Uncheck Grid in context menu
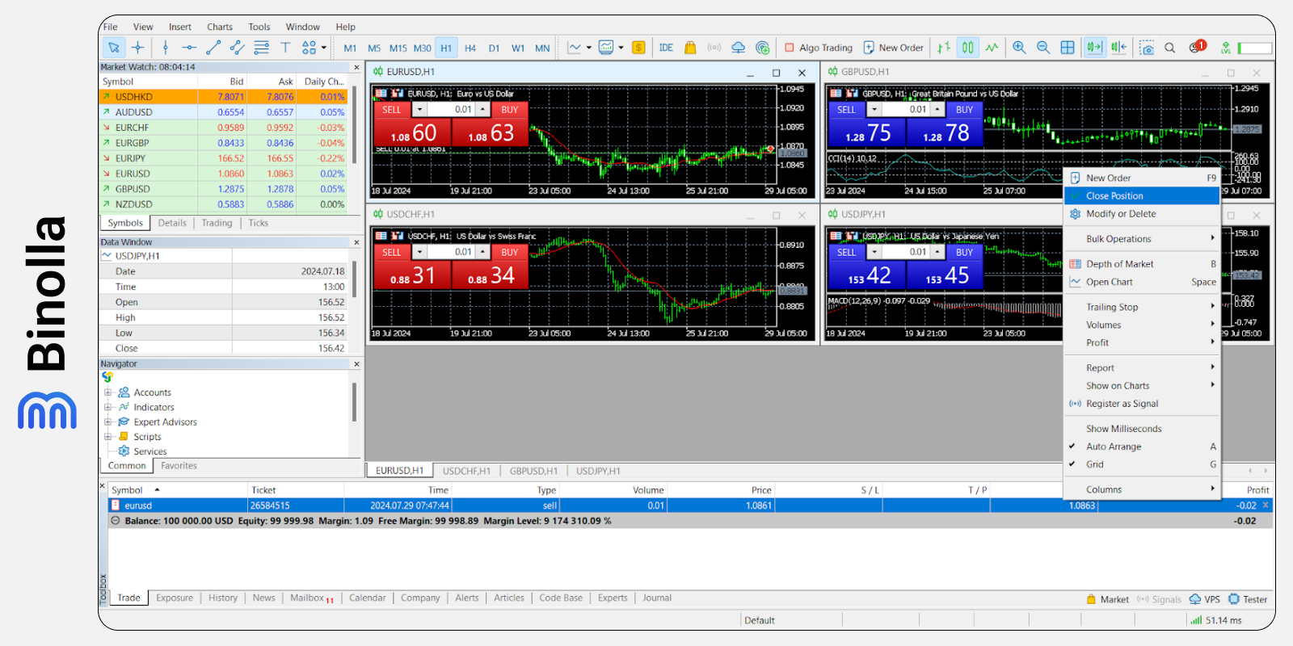1293x646 pixels. (x=1141, y=464)
